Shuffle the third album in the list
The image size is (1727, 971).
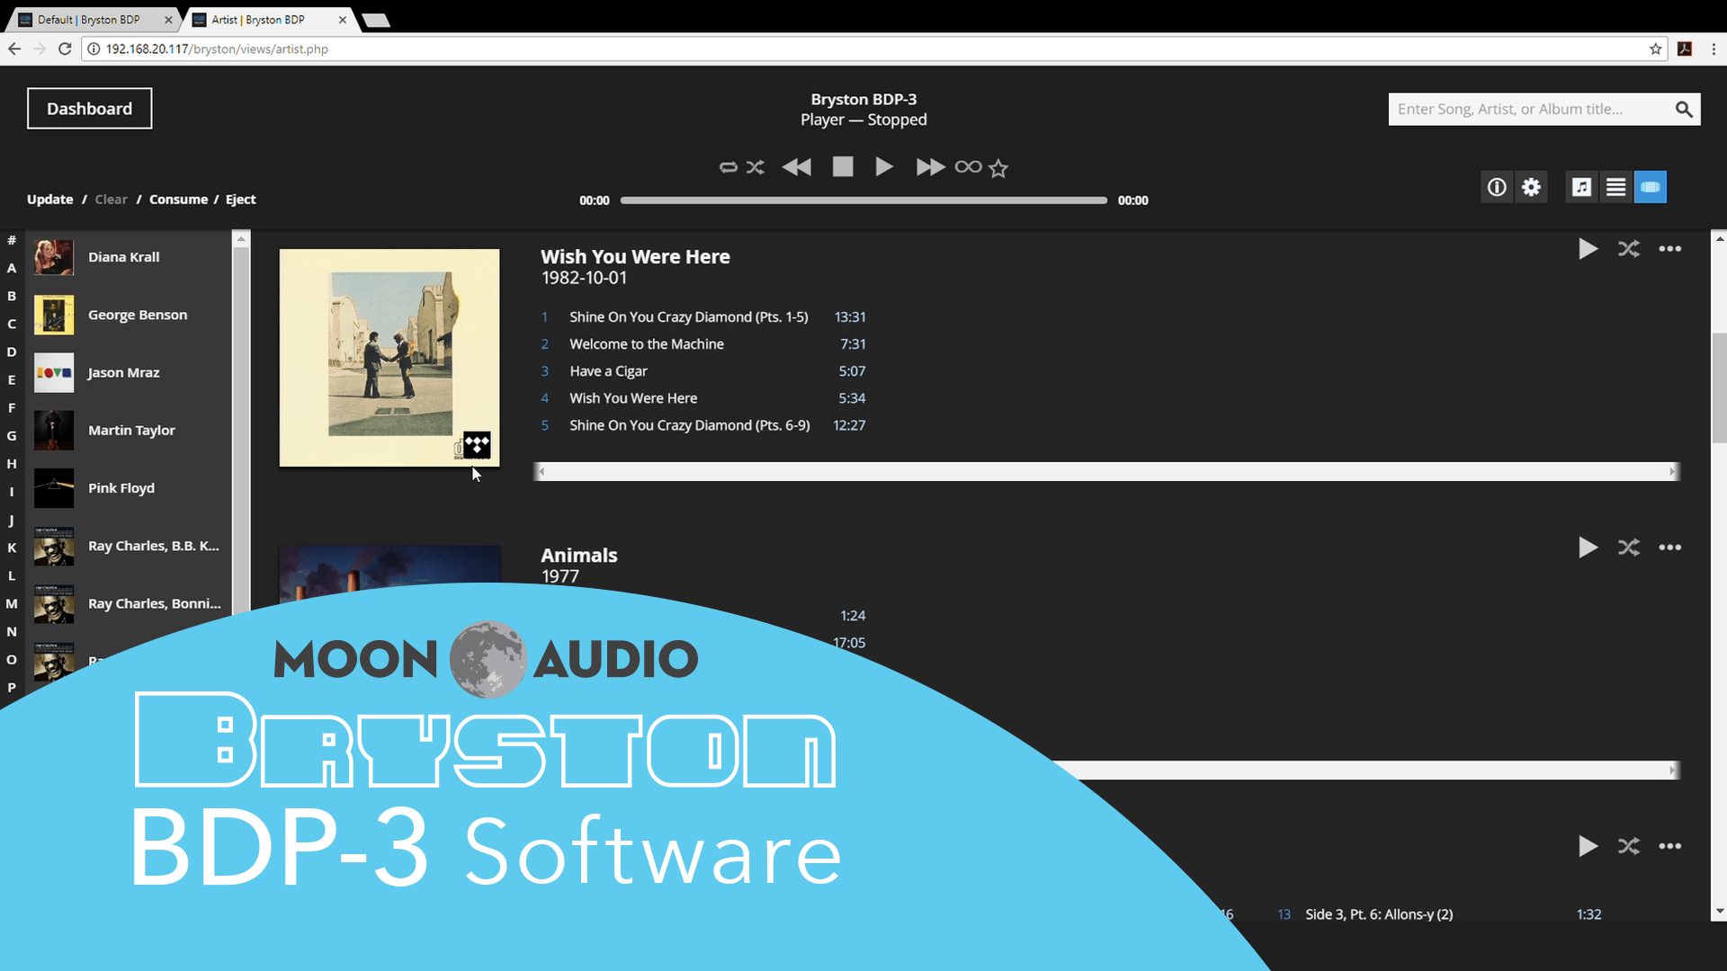1629,846
